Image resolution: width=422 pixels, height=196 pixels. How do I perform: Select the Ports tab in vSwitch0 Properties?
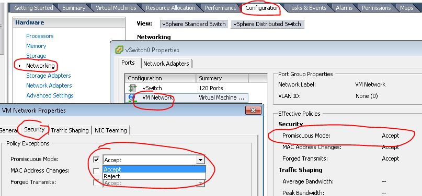point(128,63)
